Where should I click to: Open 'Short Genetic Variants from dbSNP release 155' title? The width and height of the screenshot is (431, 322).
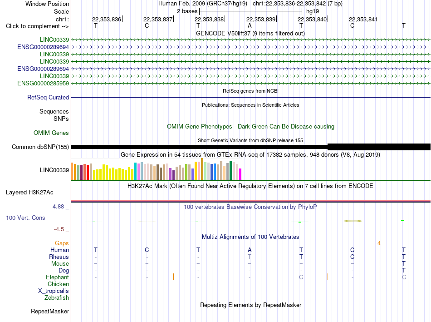(250, 140)
